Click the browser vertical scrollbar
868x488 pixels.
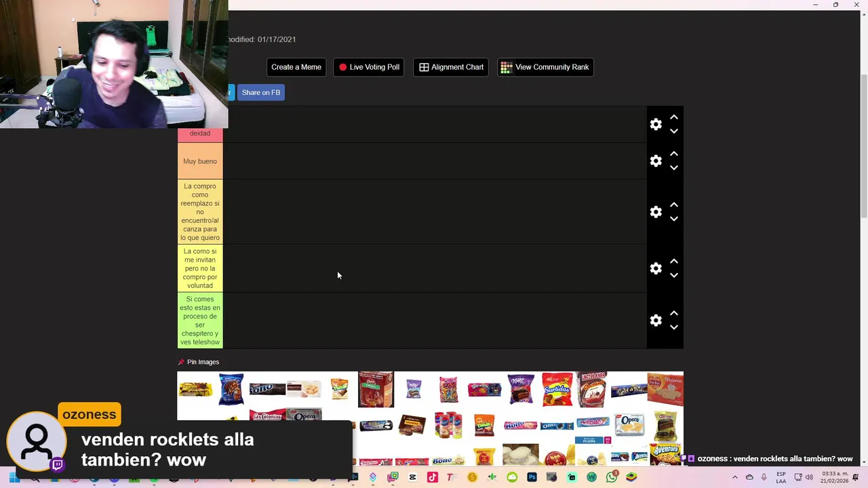[864, 145]
